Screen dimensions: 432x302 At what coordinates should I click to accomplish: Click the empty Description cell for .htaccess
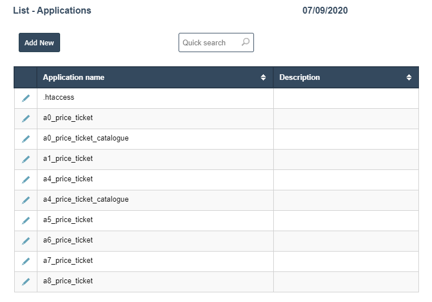[x=346, y=98]
